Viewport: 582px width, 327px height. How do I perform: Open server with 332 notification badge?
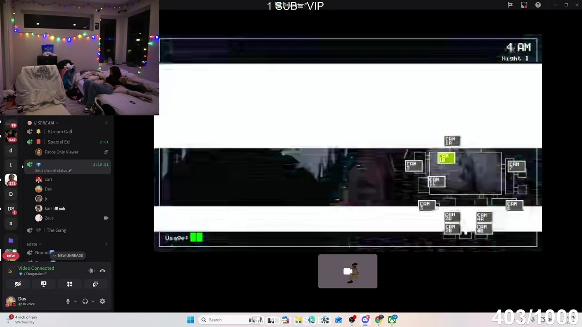(x=11, y=180)
